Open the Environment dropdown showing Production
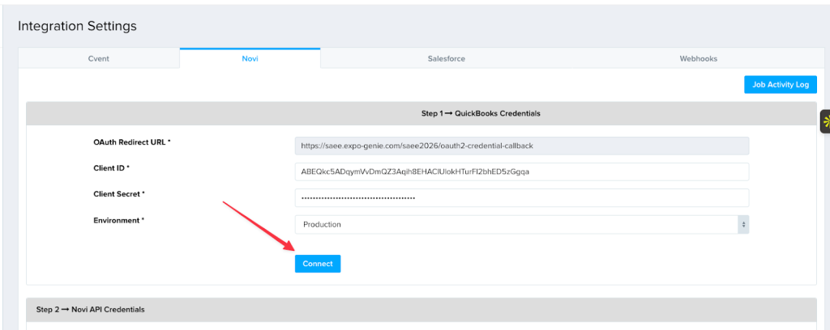The width and height of the screenshot is (830, 330). [519, 225]
